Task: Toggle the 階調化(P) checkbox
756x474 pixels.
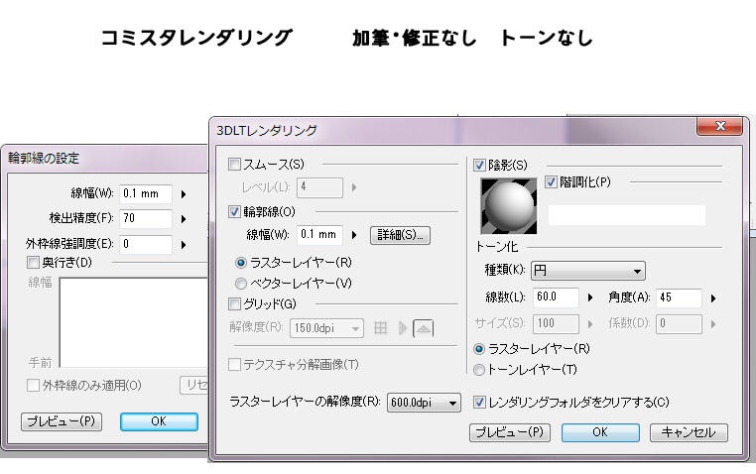Action: [551, 182]
